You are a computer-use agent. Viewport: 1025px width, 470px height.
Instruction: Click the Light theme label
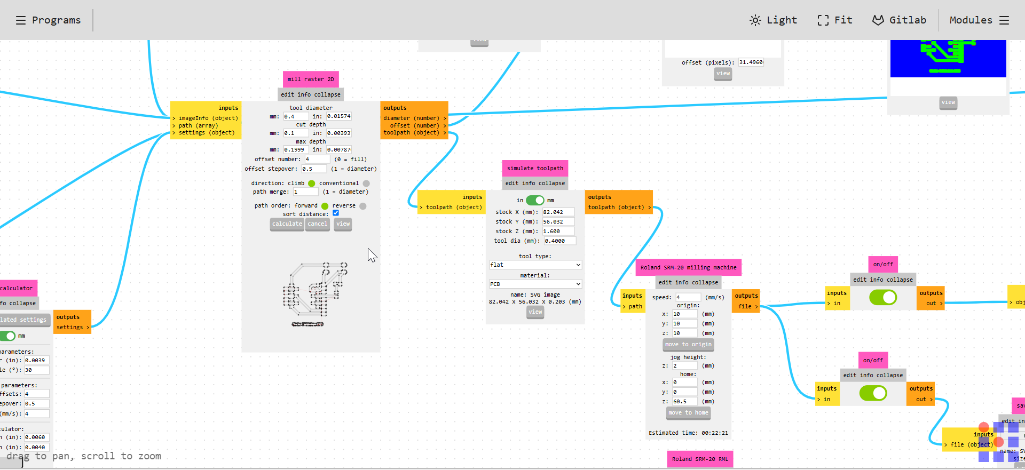click(x=782, y=20)
